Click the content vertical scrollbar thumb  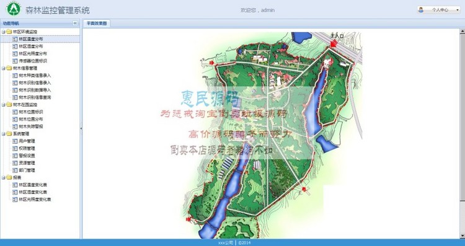(x=463, y=117)
